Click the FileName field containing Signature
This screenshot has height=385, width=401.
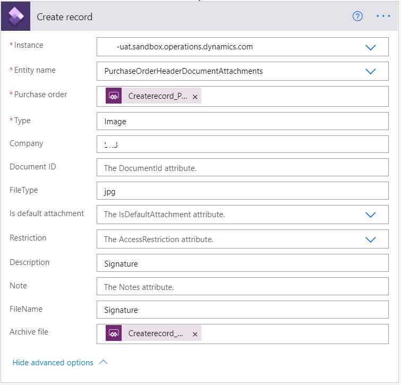242,310
